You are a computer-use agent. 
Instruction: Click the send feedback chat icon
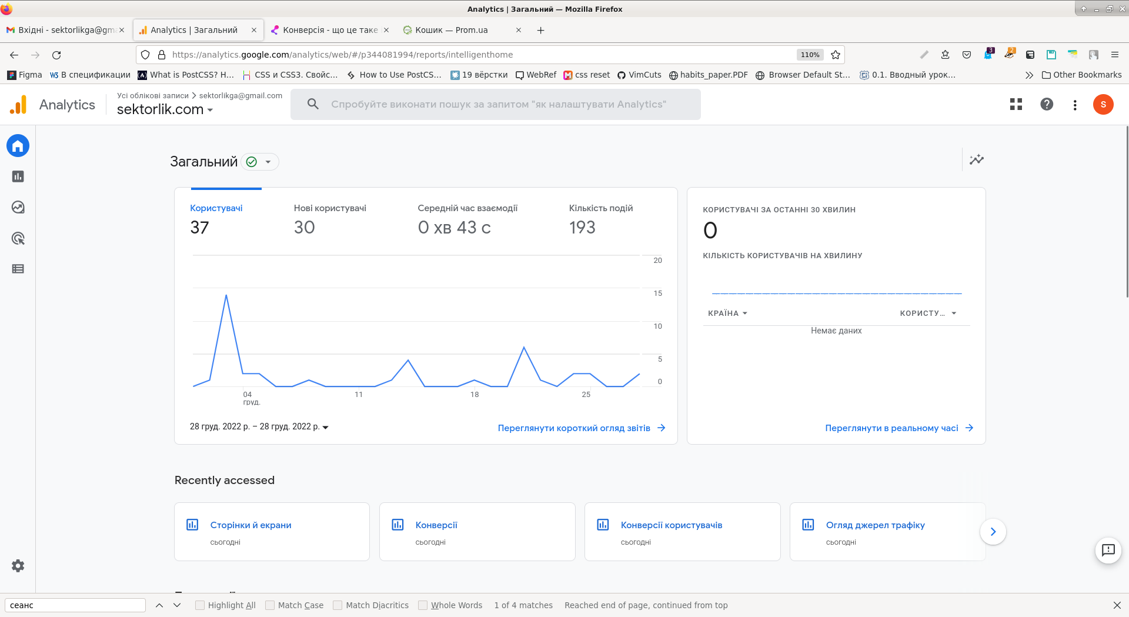(x=1108, y=551)
